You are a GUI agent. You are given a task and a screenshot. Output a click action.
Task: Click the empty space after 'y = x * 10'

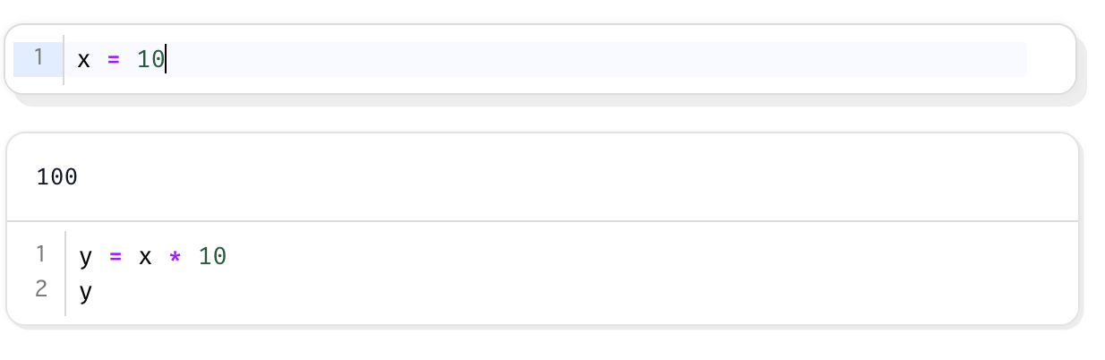click(x=649, y=257)
